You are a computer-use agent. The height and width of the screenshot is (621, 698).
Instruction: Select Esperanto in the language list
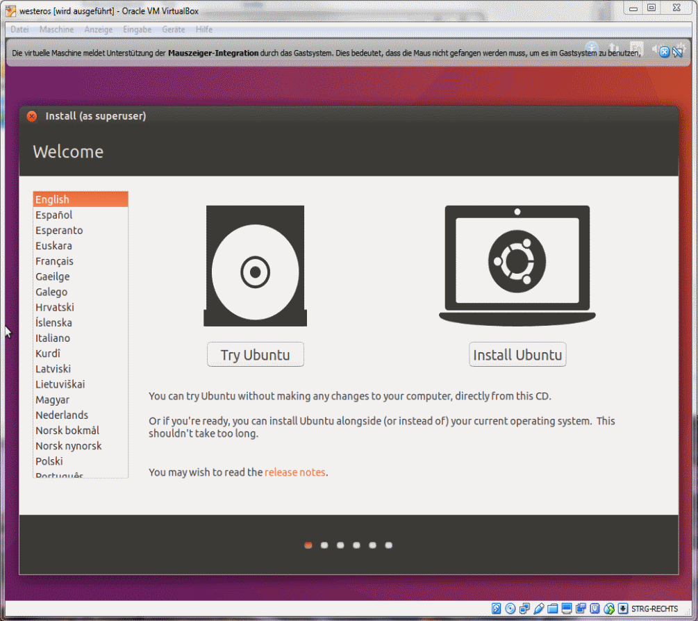tap(81, 230)
